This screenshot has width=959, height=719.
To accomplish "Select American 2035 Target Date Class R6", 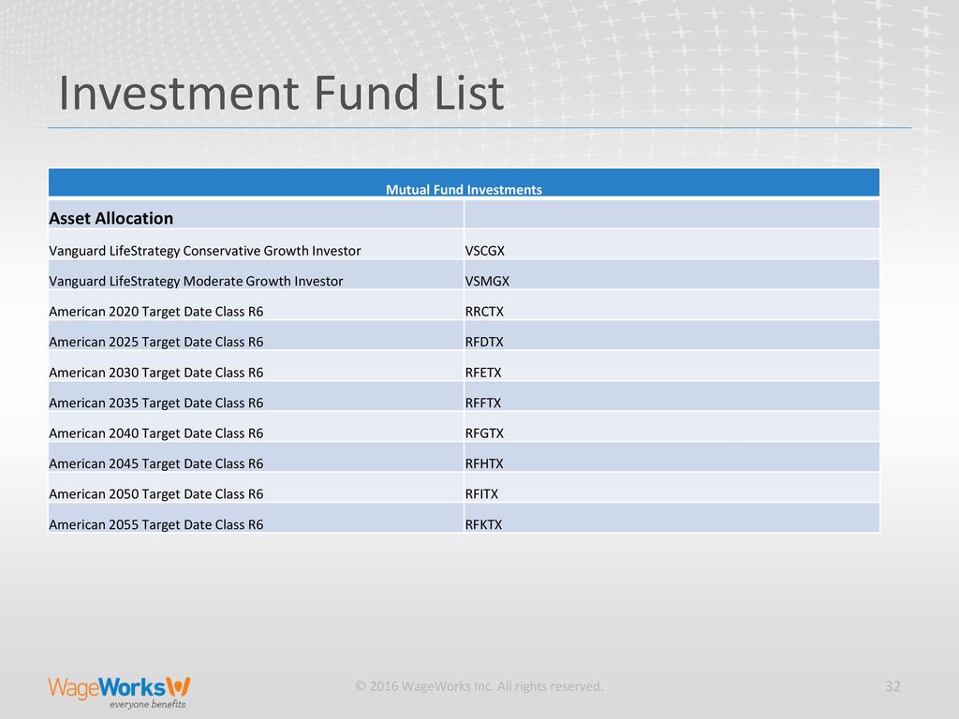I will [156, 403].
